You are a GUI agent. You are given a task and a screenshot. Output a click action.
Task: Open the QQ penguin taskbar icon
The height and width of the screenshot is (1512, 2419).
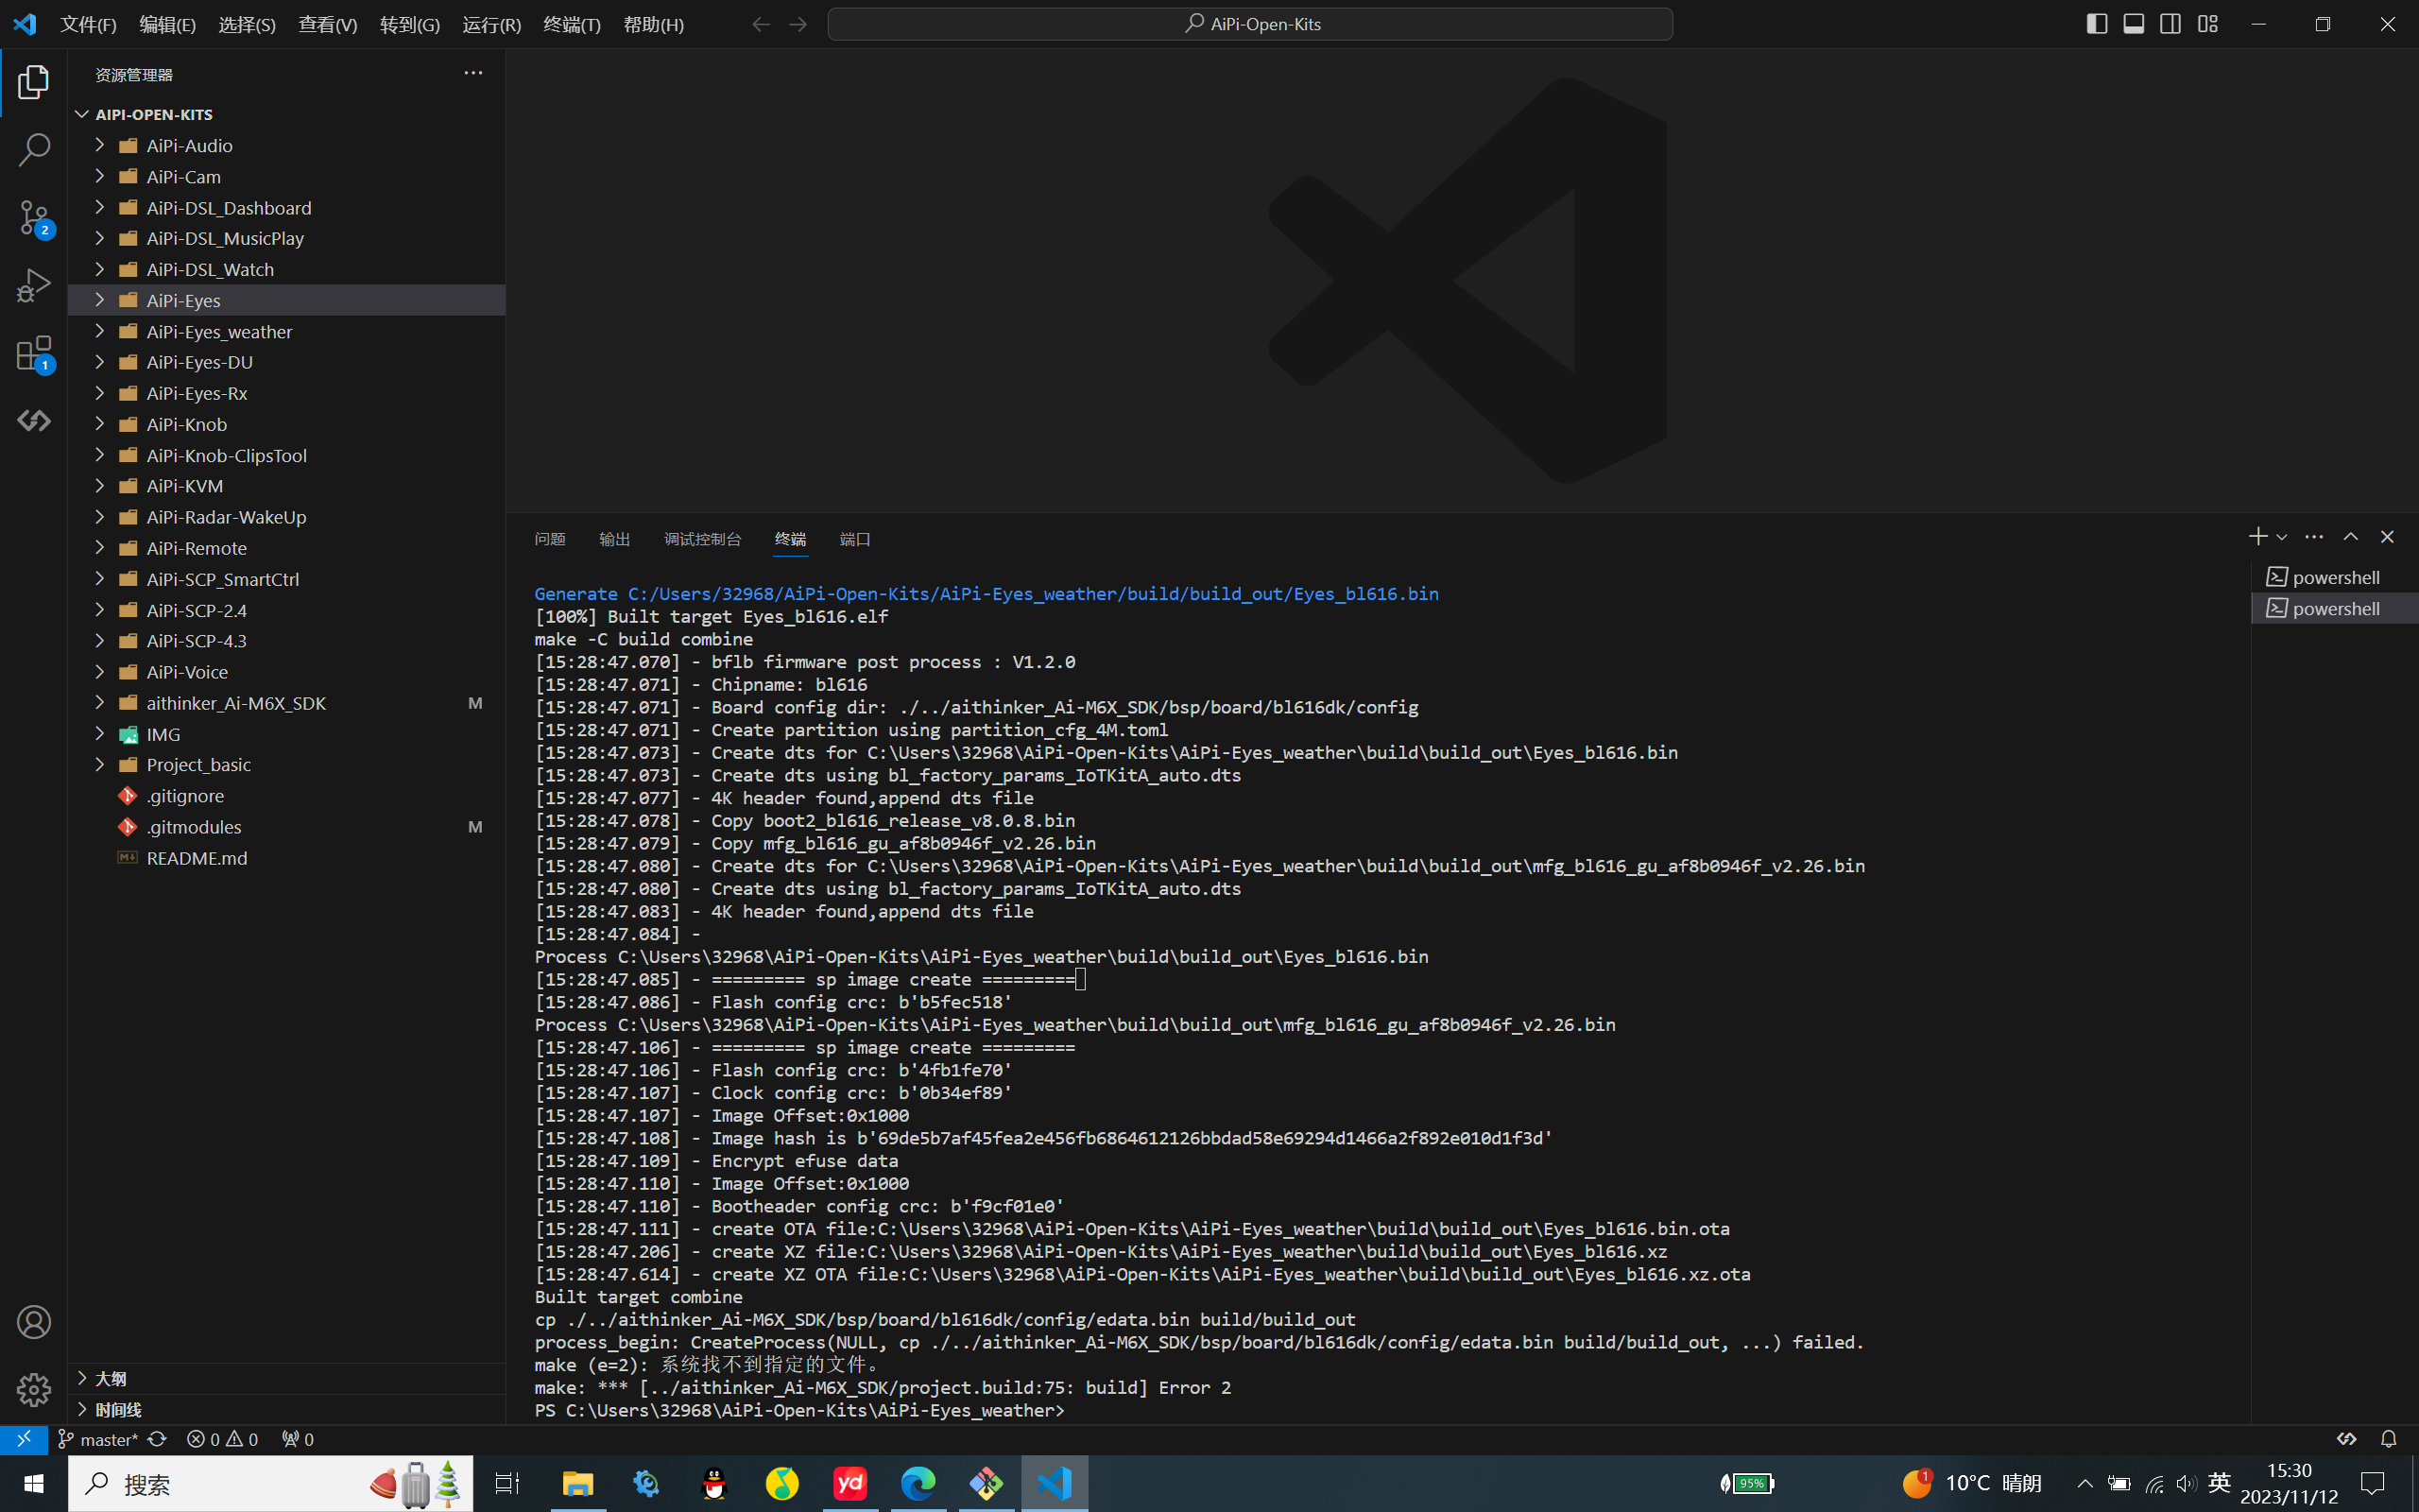(713, 1483)
